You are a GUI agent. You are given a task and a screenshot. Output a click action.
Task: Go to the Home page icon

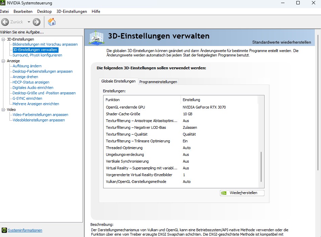tap(52, 22)
